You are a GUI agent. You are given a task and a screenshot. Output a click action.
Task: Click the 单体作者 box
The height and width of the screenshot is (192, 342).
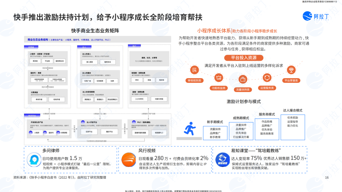(39, 99)
